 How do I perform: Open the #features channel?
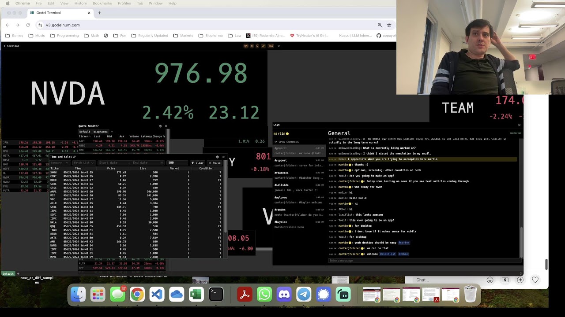pyautogui.click(x=299, y=175)
